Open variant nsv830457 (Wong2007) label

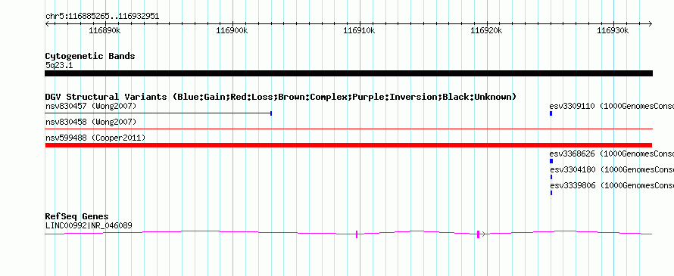[91, 106]
